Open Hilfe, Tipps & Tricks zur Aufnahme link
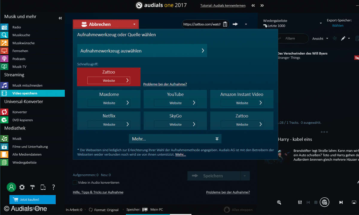 98,192
